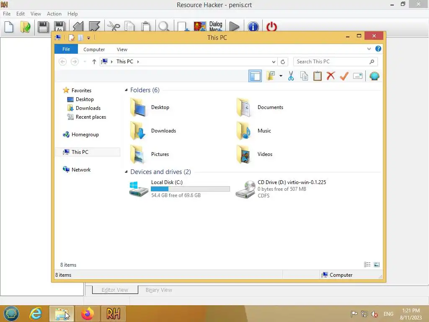The image size is (429, 322).
Task: Open Computer tab in Explorer ribbon
Action: (x=94, y=49)
